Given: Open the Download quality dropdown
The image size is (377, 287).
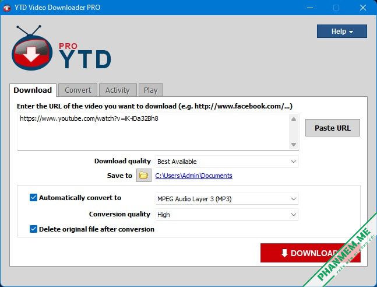Looking at the screenshot, I should coord(227,162).
